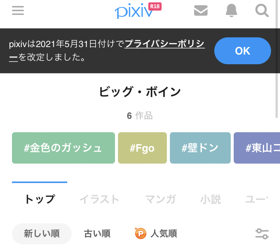This screenshot has height=251, width=280.
Task: Open the hamburger navigation menu
Action: (x=18, y=10)
